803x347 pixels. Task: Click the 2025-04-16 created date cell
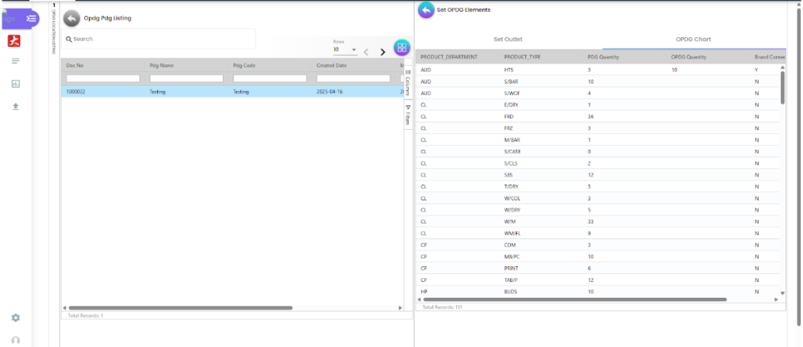coord(330,92)
